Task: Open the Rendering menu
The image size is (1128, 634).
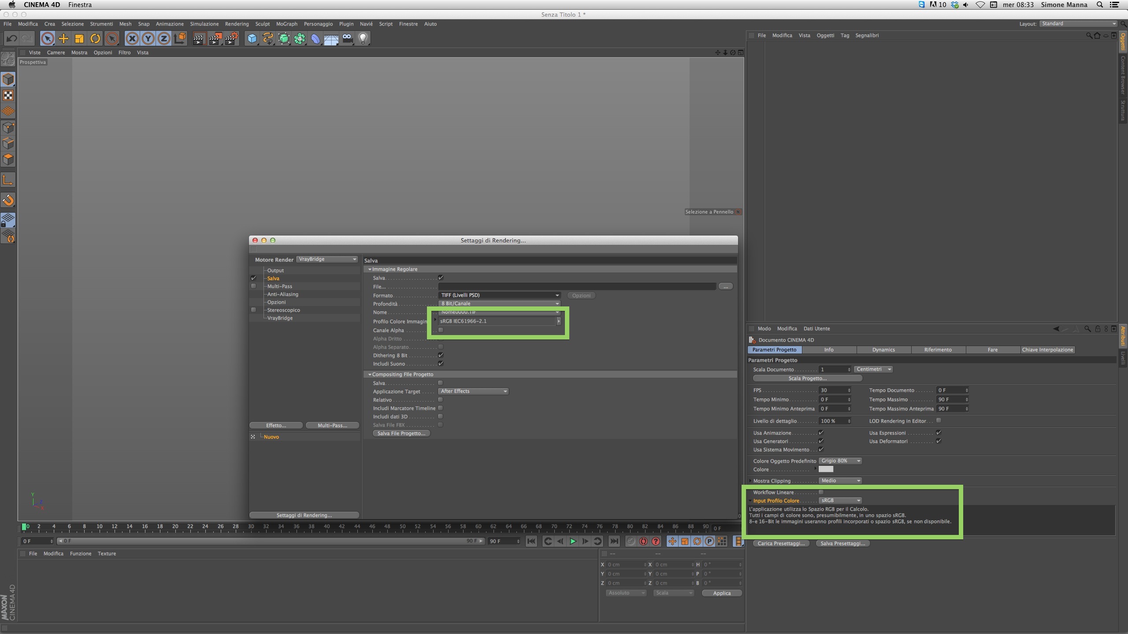Action: (x=237, y=24)
